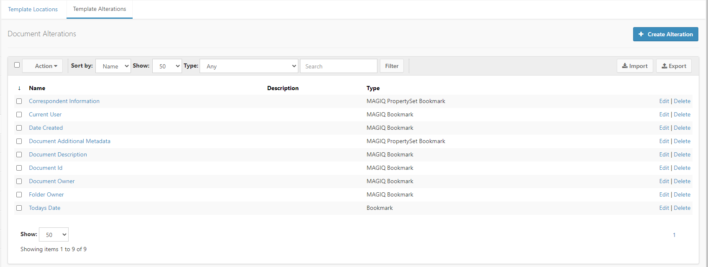Click the Import button with download icon
708x267 pixels.
[634, 66]
